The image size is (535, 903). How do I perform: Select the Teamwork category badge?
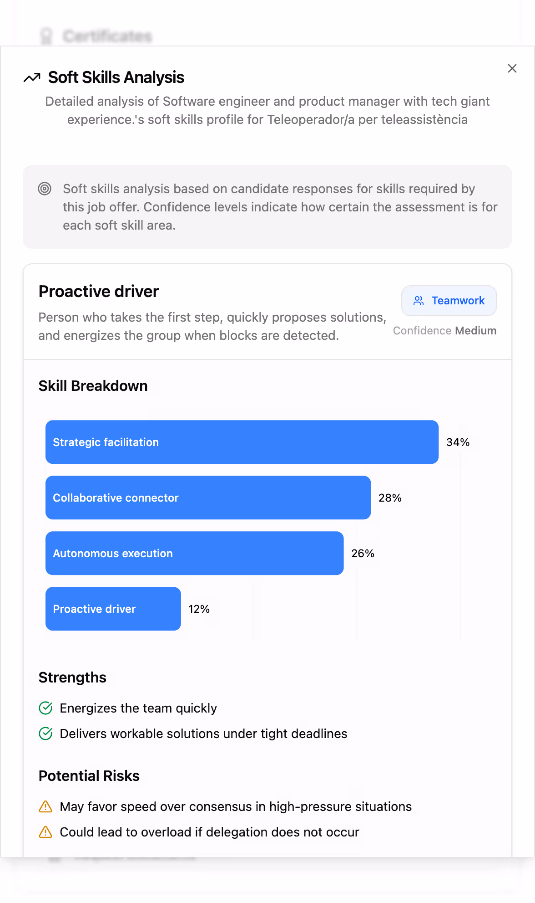click(449, 300)
